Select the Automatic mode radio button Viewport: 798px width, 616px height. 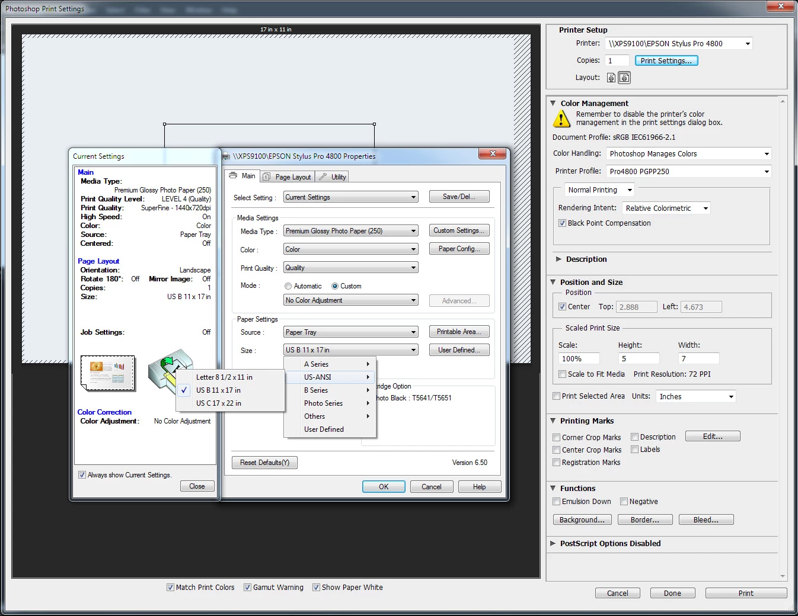288,286
